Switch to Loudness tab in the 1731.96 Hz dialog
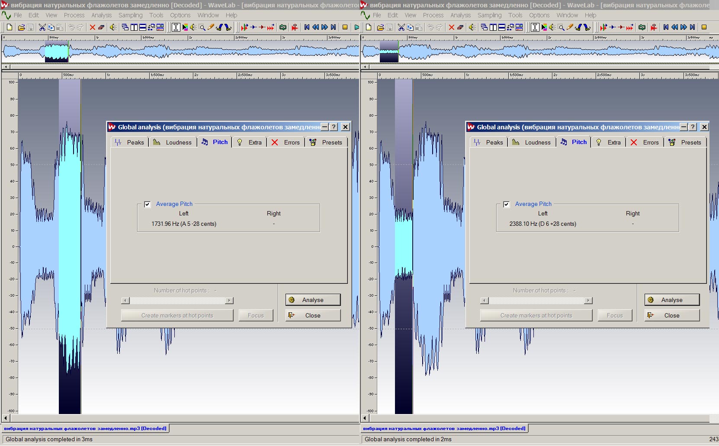The height and width of the screenshot is (446, 719). click(173, 142)
